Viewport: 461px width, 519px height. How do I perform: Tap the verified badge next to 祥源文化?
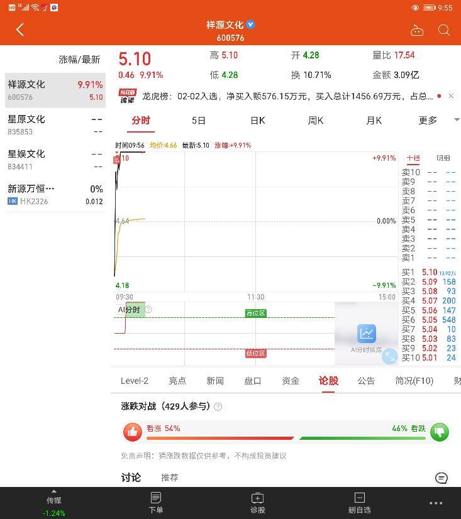(x=251, y=25)
